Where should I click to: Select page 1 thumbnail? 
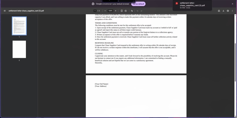pyautogui.click(x=19, y=26)
